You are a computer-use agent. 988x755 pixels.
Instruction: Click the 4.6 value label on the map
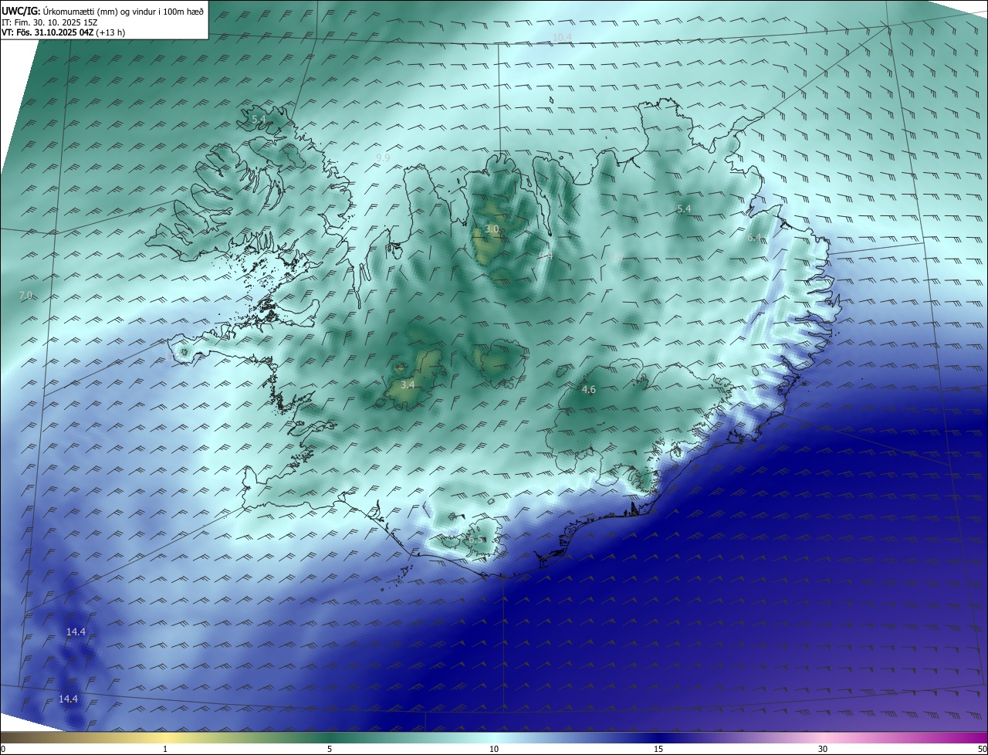(x=588, y=390)
